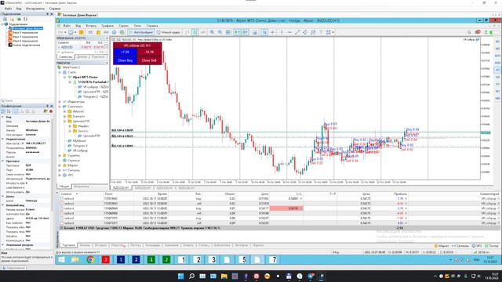Select VR Lollipop expert under Советники
This screenshot has width=502, height=282.
tap(80, 150)
